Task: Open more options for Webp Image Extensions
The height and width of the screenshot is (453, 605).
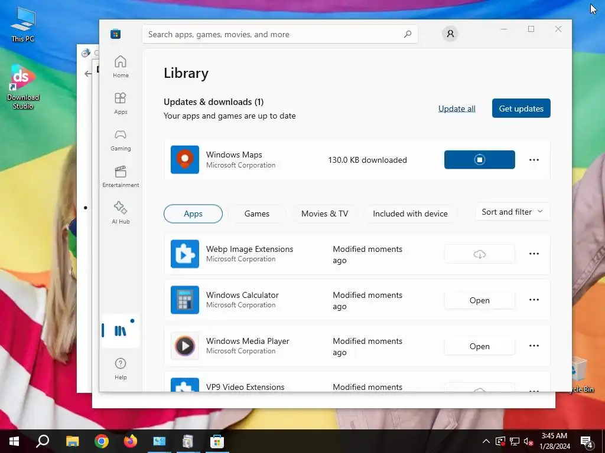Action: pyautogui.click(x=534, y=254)
